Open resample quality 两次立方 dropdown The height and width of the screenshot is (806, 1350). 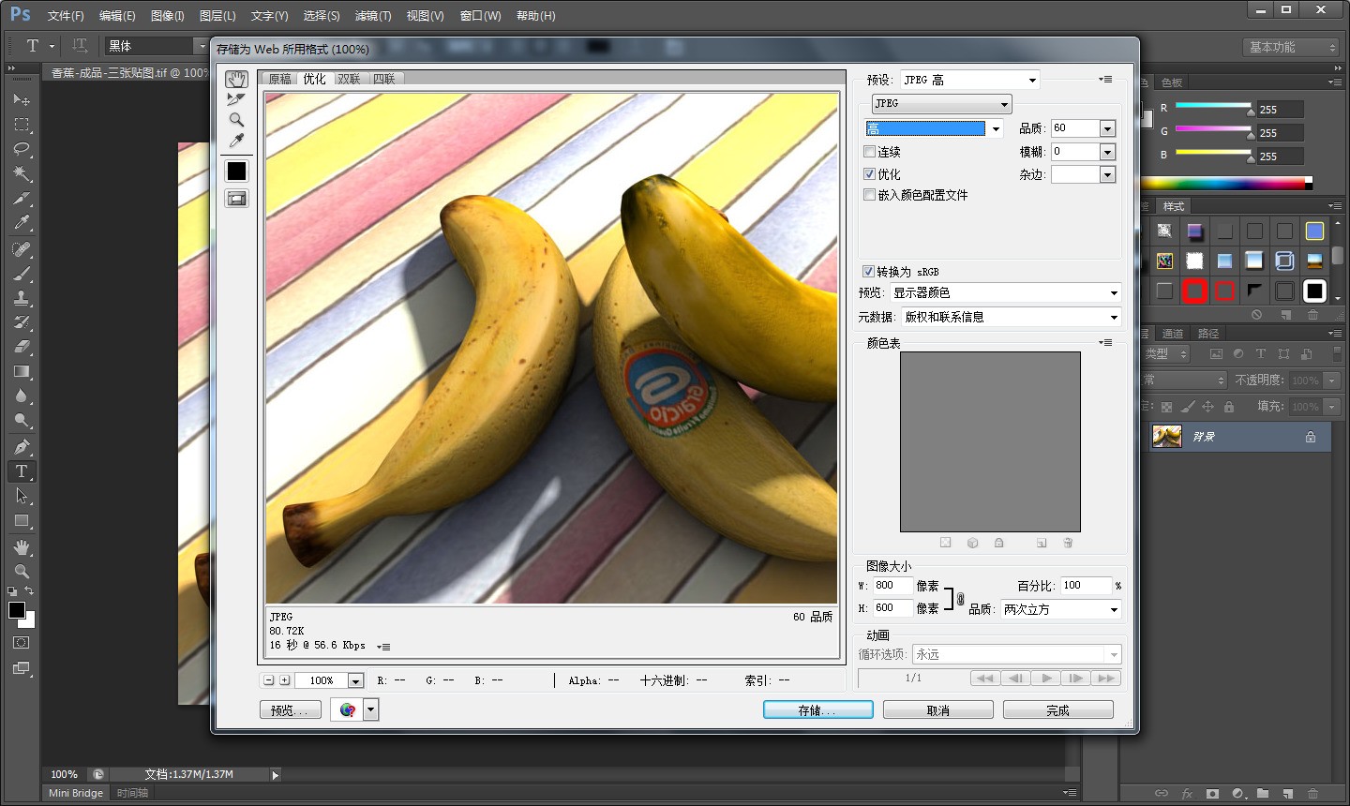pyautogui.click(x=1060, y=609)
